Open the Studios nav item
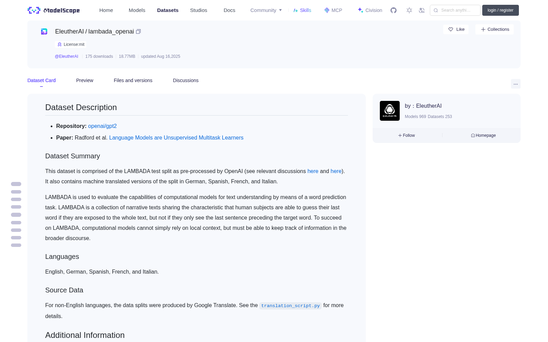This screenshot has height=342, width=548. point(199,10)
